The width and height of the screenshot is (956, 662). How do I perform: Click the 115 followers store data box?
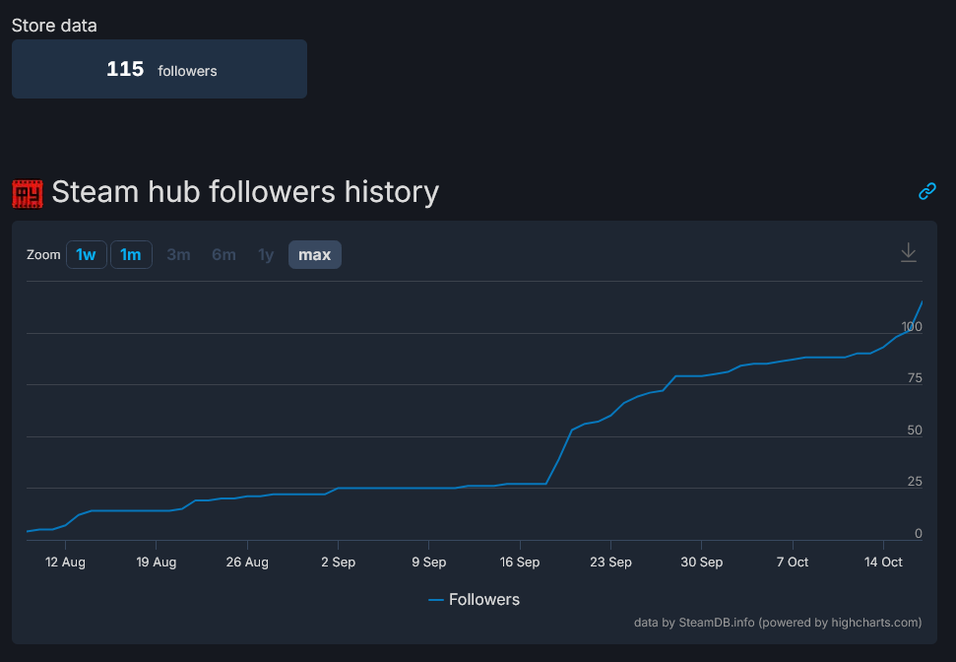click(x=159, y=69)
